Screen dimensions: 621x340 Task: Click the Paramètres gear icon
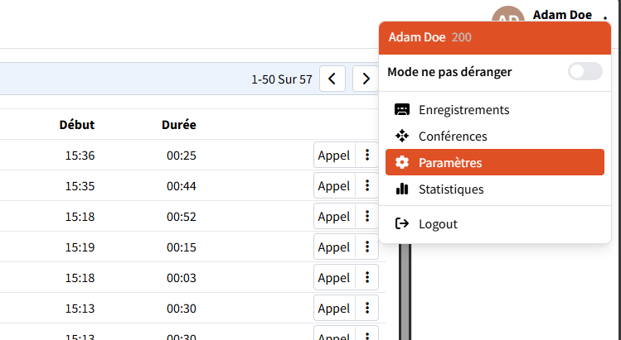point(402,163)
